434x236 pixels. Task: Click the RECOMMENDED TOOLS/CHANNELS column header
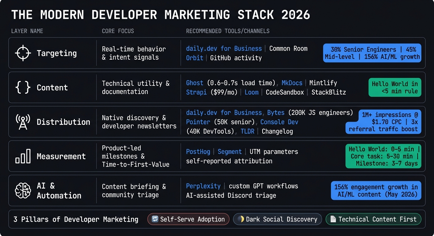click(x=228, y=31)
